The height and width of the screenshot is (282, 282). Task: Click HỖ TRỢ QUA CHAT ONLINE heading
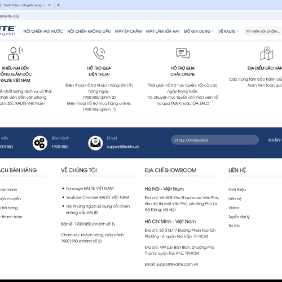click(183, 71)
